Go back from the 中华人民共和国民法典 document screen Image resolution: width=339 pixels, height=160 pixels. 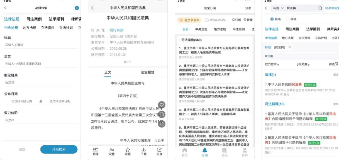pos(92,8)
